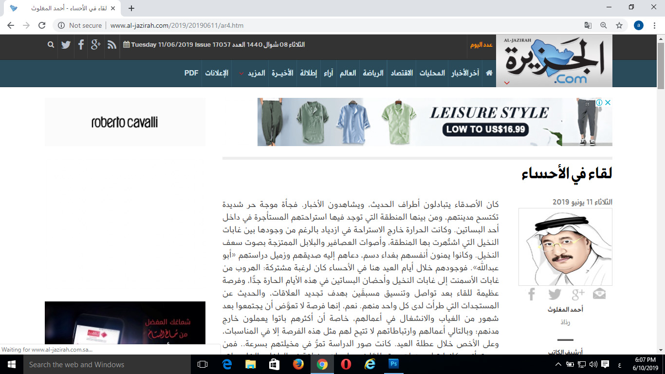Open author name أحمد المغلوث link
The width and height of the screenshot is (665, 374).
coord(565,310)
